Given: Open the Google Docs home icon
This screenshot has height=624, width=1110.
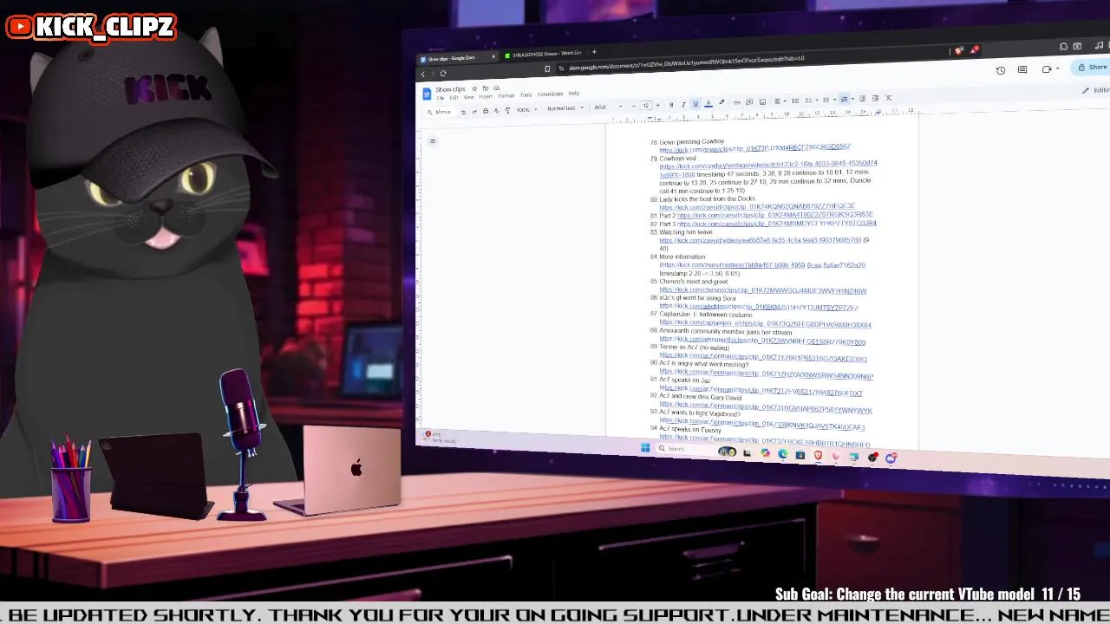Looking at the screenshot, I should (x=427, y=94).
